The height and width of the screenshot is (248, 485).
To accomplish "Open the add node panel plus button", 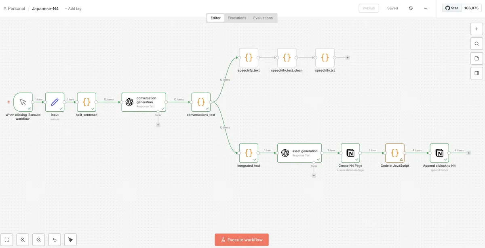I will tap(477, 29).
